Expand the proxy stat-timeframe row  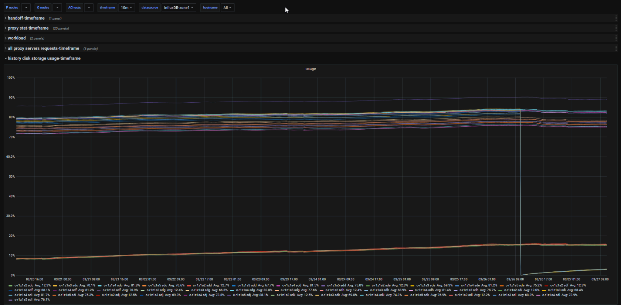click(28, 28)
